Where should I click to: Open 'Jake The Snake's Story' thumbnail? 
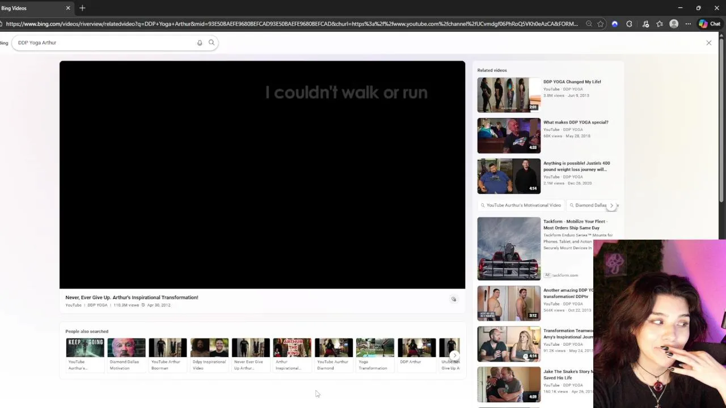click(509, 385)
